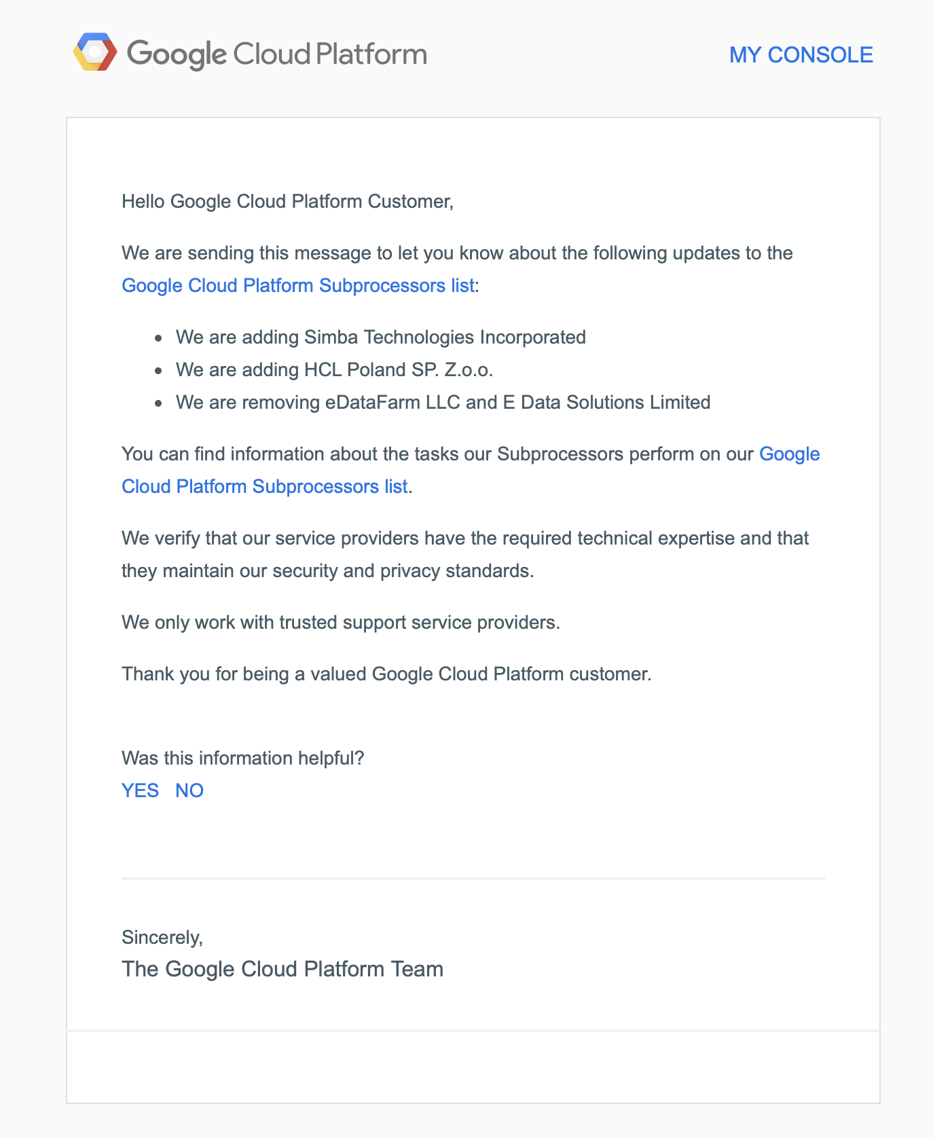This screenshot has width=933, height=1138.
Task: Click Subprocessors list link in second paragraph
Action: (265, 486)
